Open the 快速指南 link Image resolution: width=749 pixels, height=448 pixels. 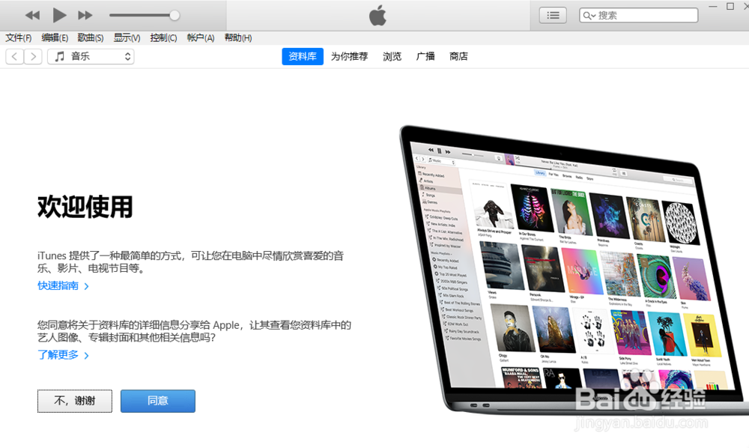[x=58, y=285]
